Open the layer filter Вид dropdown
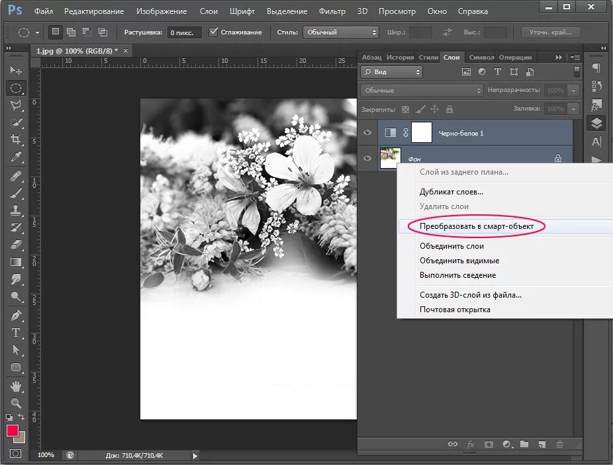This screenshot has height=465, width=613. (391, 72)
